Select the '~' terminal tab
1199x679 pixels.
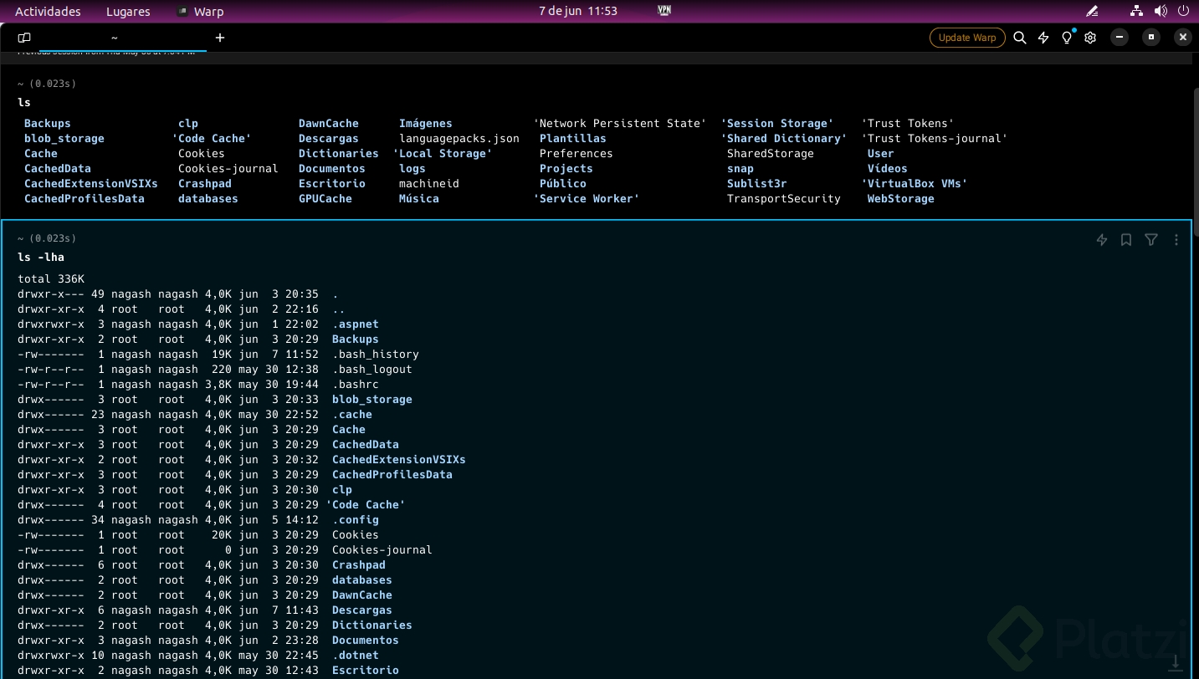tap(115, 38)
